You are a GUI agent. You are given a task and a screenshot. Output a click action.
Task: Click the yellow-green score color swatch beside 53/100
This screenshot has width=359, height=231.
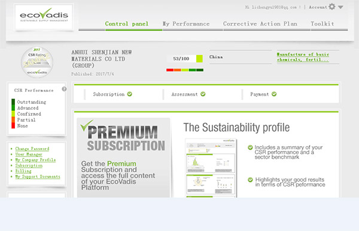199,58
